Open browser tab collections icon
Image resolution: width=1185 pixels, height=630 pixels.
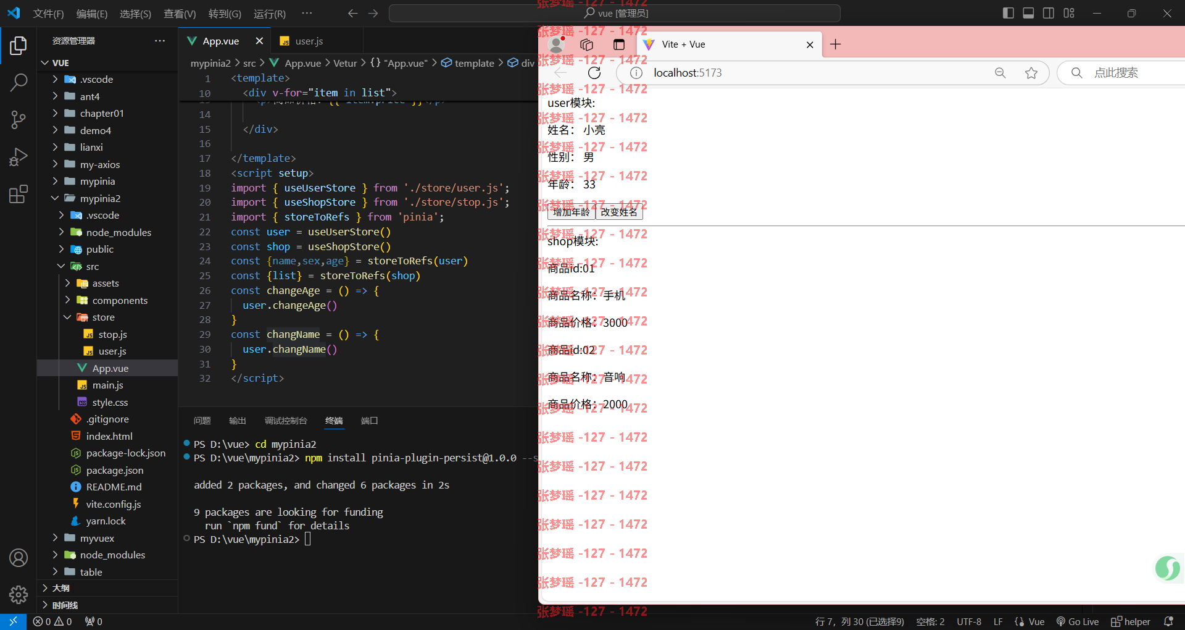click(587, 44)
